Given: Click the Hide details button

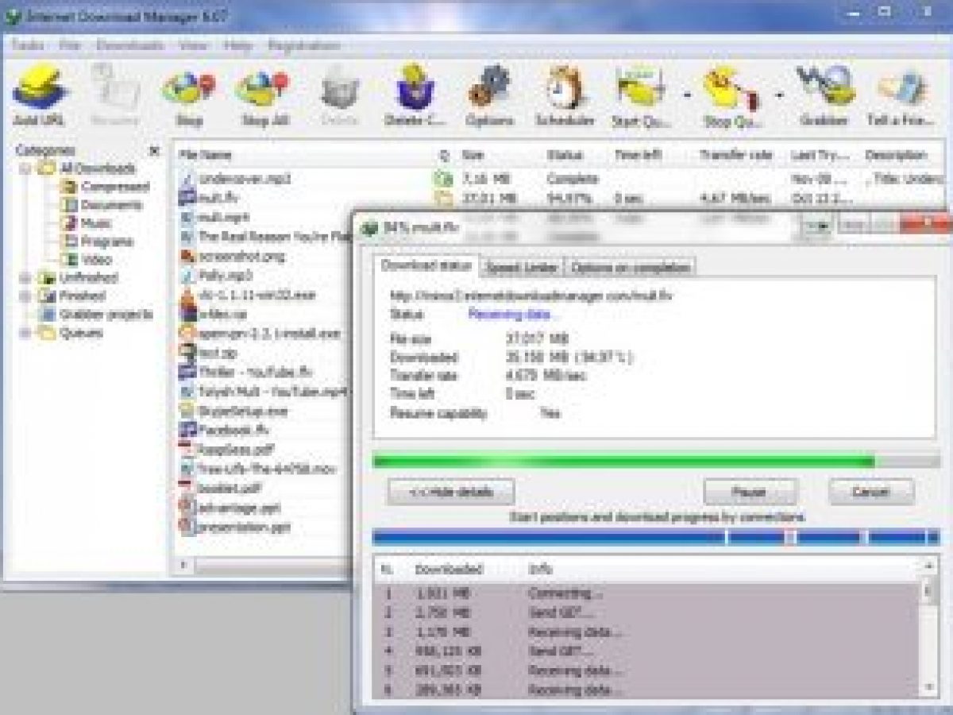Looking at the screenshot, I should [x=451, y=492].
